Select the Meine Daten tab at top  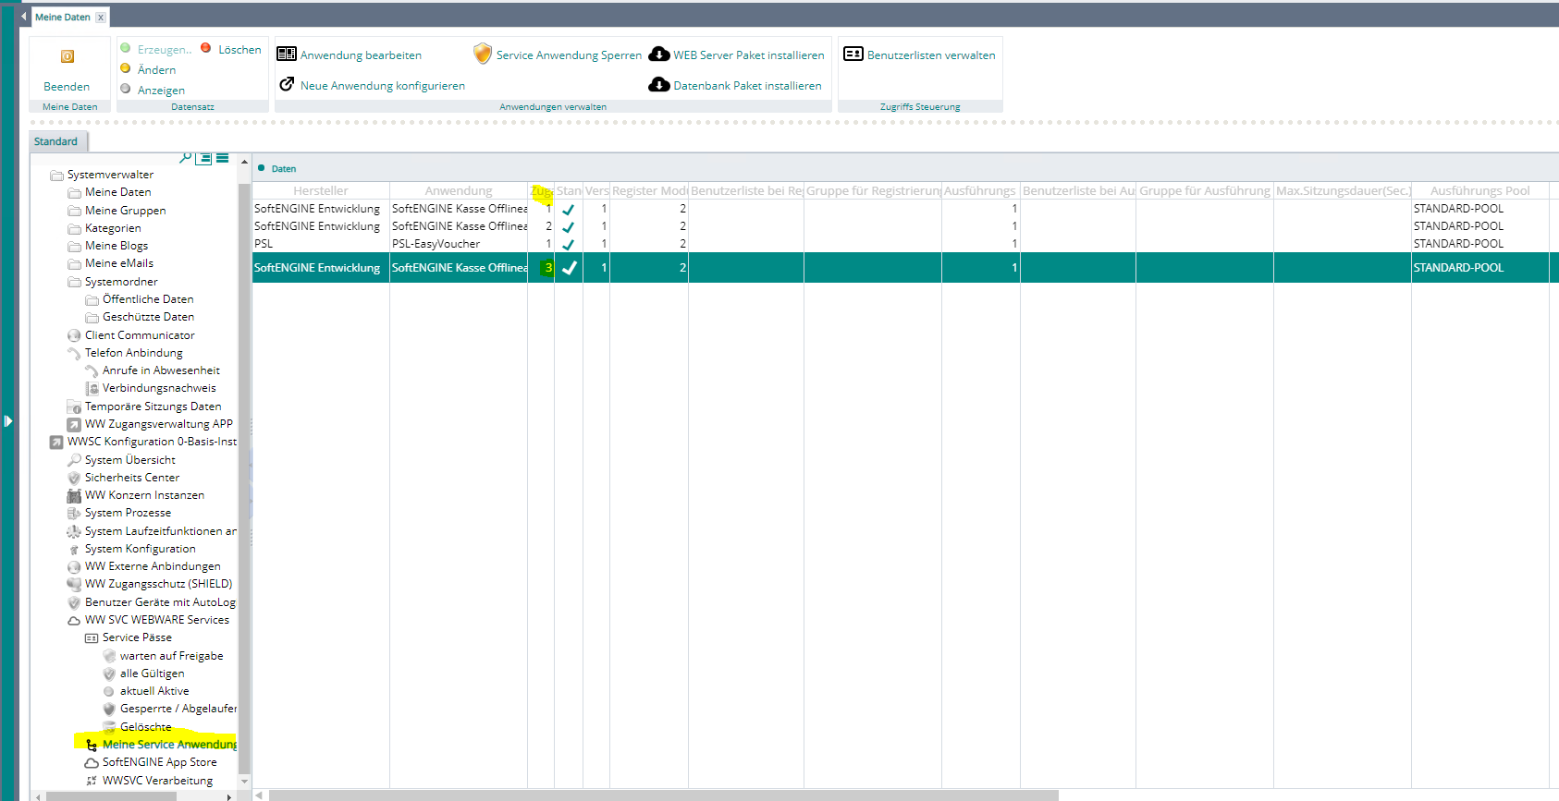coord(63,17)
